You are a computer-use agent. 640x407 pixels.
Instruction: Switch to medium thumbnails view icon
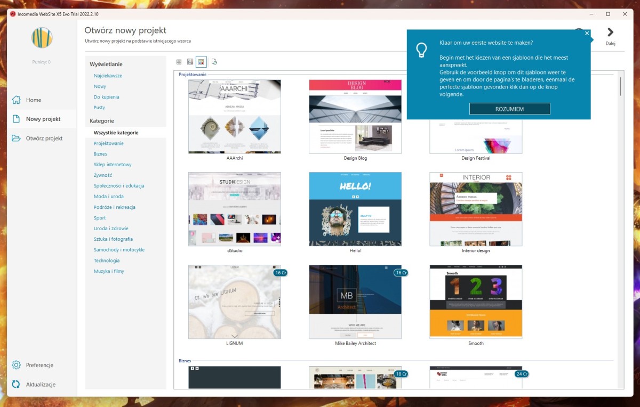coord(190,62)
